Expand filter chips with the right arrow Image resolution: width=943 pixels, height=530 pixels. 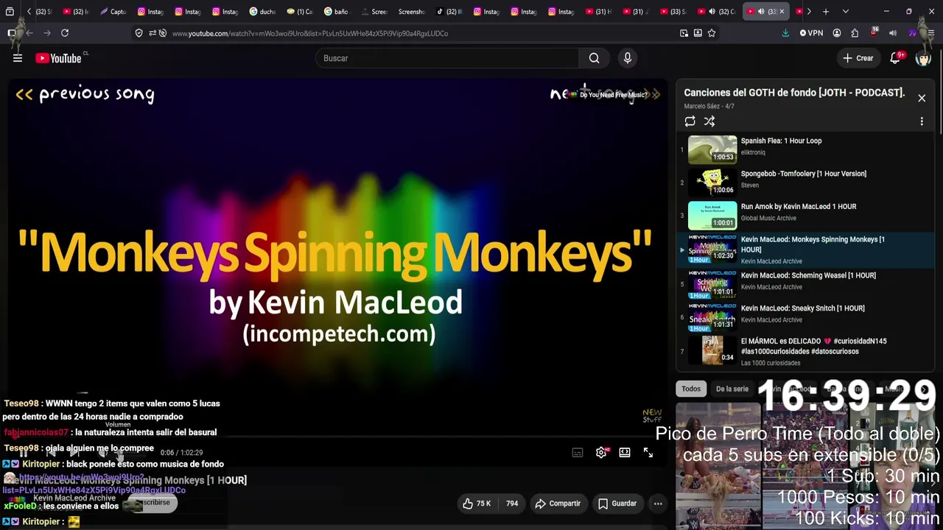pos(925,389)
